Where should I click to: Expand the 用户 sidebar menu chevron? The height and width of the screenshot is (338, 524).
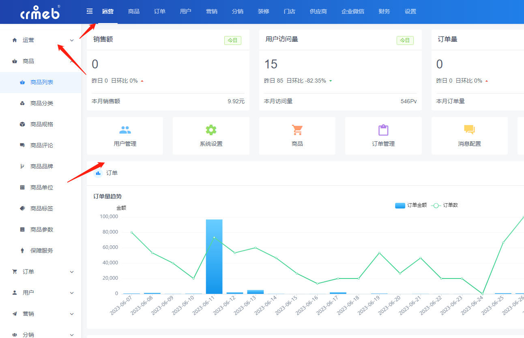72,293
